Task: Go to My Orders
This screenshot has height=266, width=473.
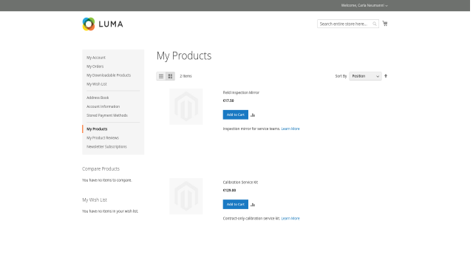Action: (x=95, y=66)
